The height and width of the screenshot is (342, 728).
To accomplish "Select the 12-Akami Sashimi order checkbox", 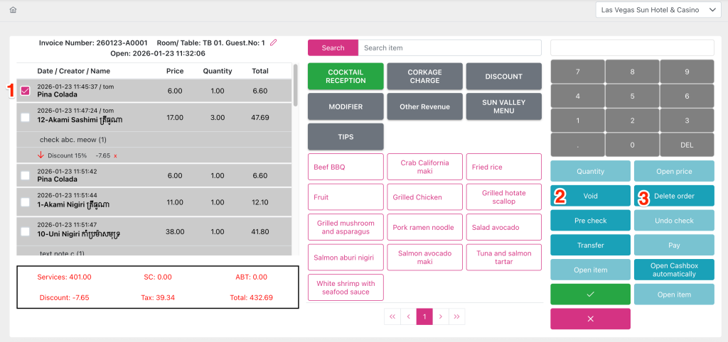I will (26, 117).
